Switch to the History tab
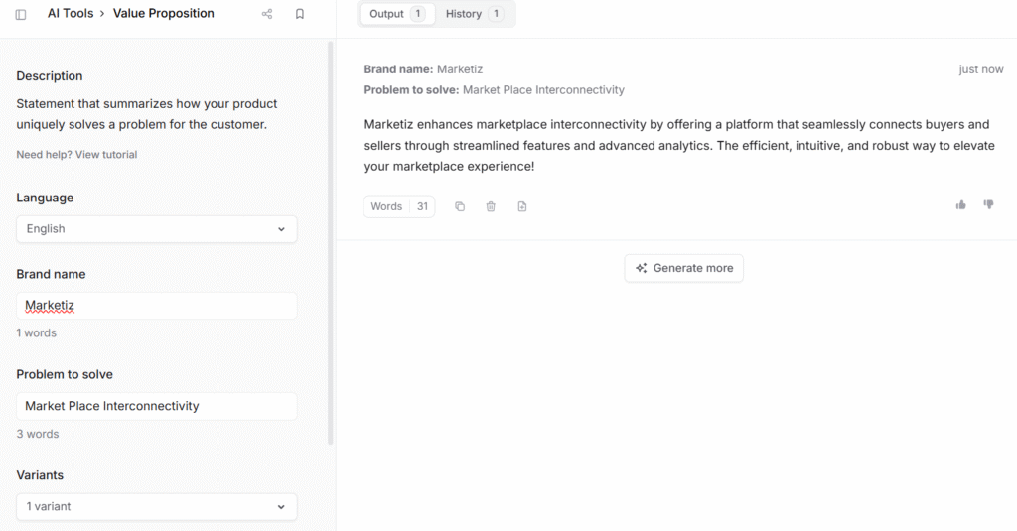Viewport: 1017px width, 531px height. (x=474, y=14)
